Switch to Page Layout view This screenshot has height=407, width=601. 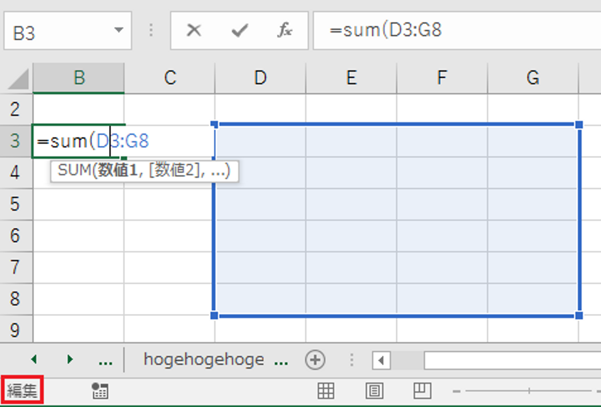(374, 391)
